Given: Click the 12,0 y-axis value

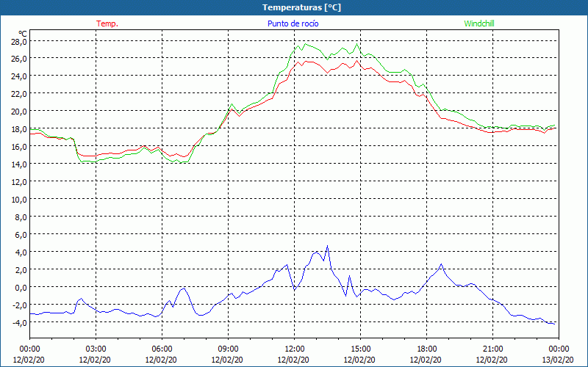Looking at the screenshot, I should click(19, 181).
